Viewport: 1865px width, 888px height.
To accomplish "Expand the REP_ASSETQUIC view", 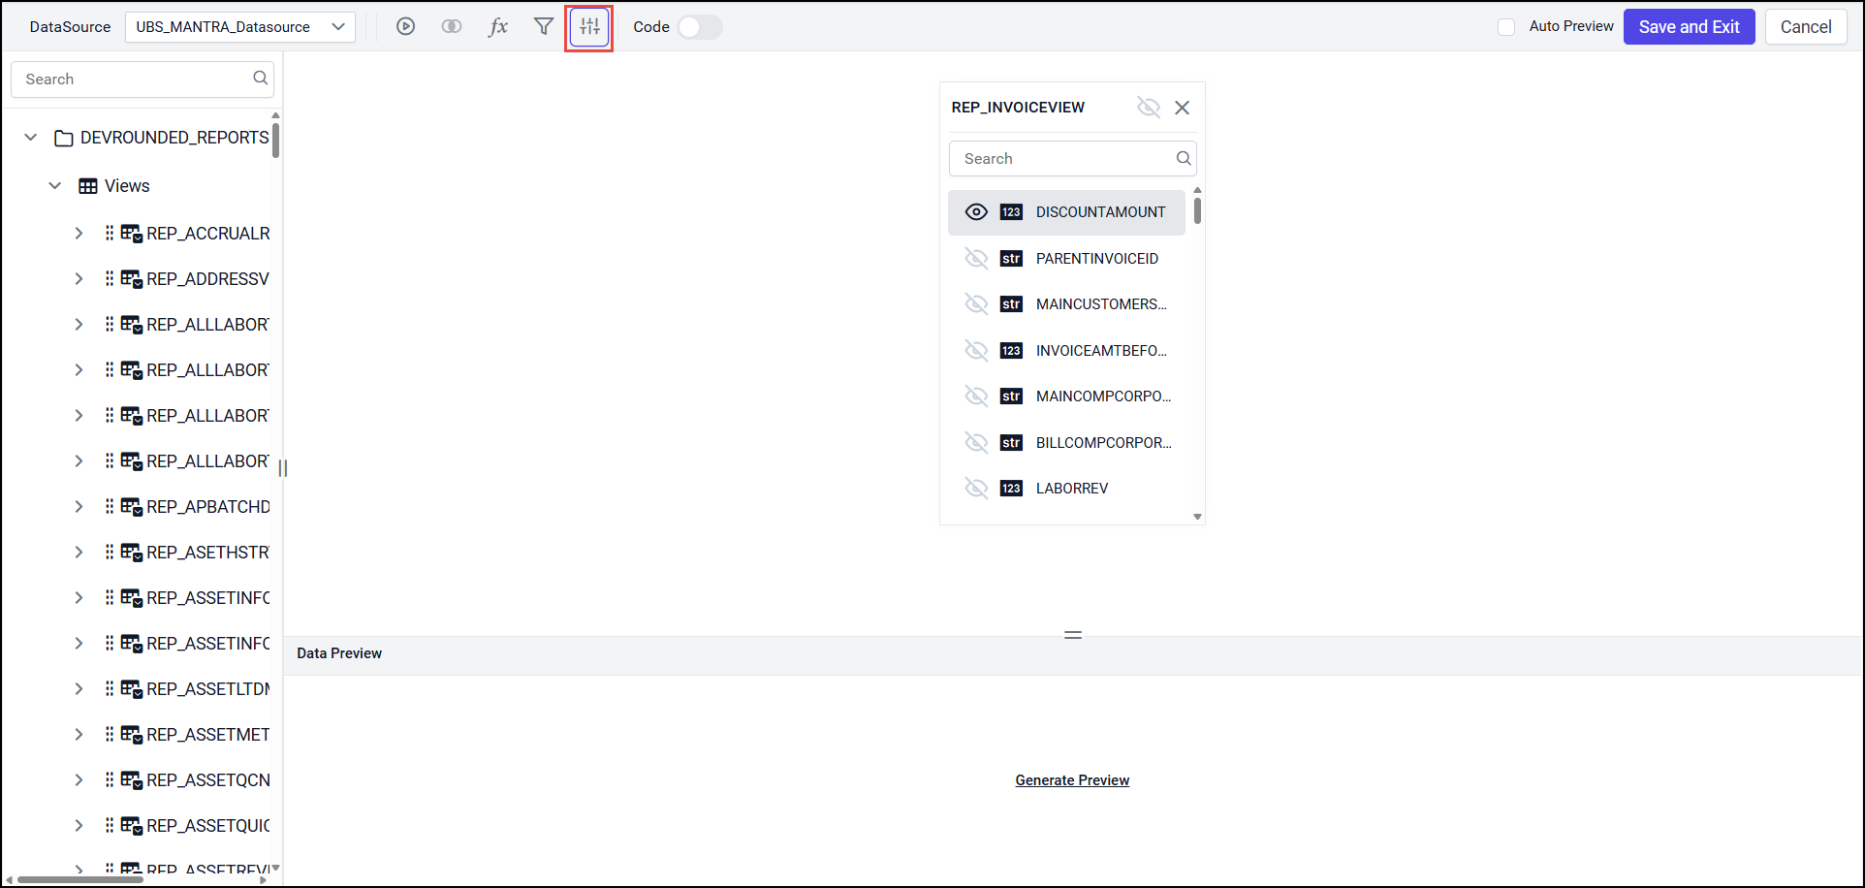I will coord(79,825).
